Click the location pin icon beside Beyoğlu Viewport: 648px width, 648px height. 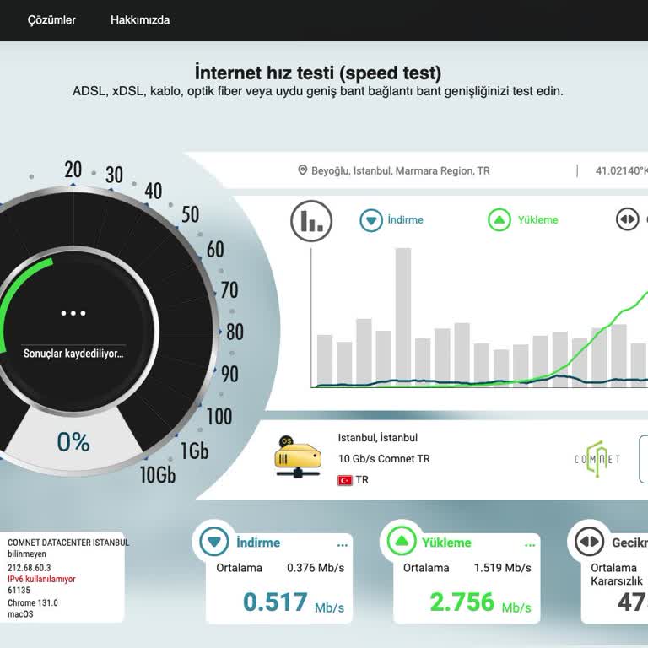click(303, 170)
